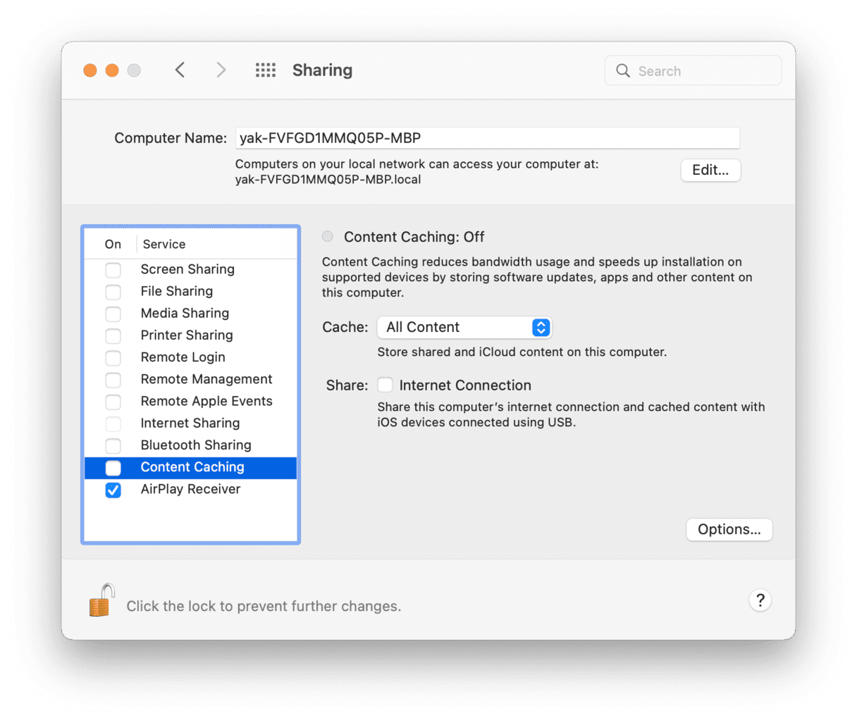Go forward using the right arrow
Screen dimensions: 857x721
[x=221, y=70]
